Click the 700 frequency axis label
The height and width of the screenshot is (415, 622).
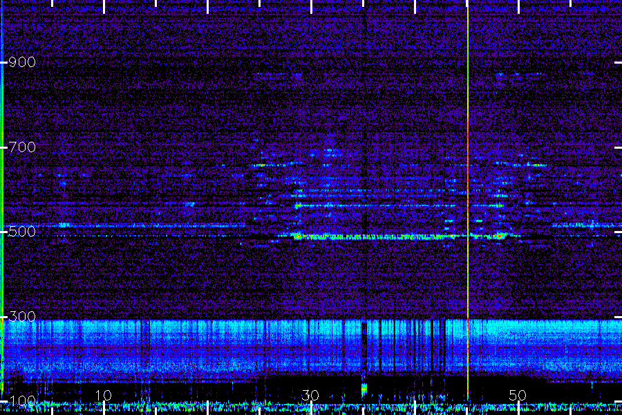[22, 147]
